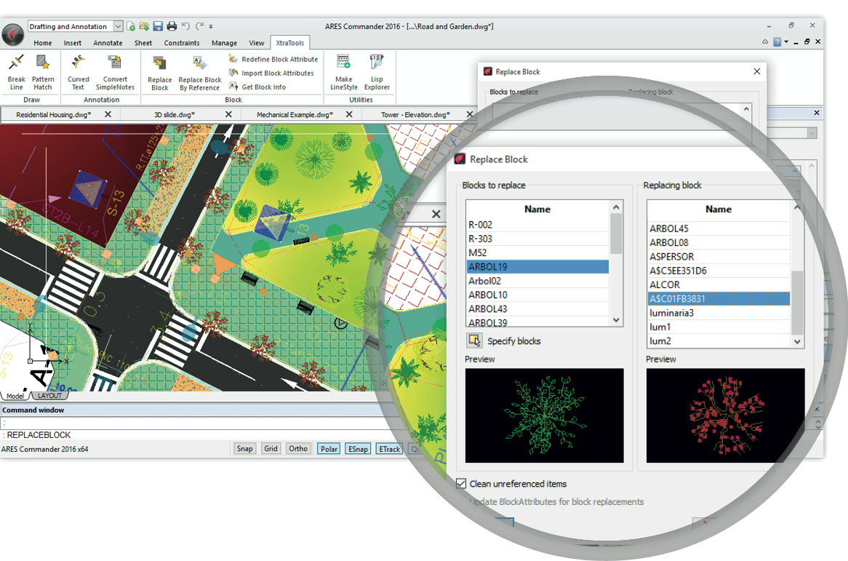Click the Specify blocks picker icon
Screen dimensions: 848x561
click(x=474, y=341)
